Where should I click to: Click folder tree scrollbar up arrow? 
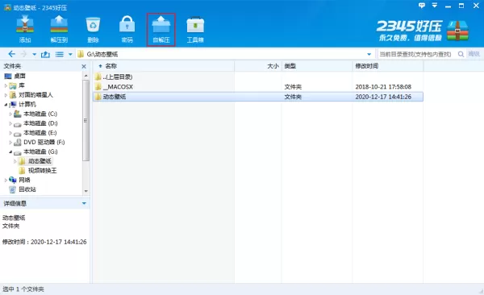click(x=86, y=76)
